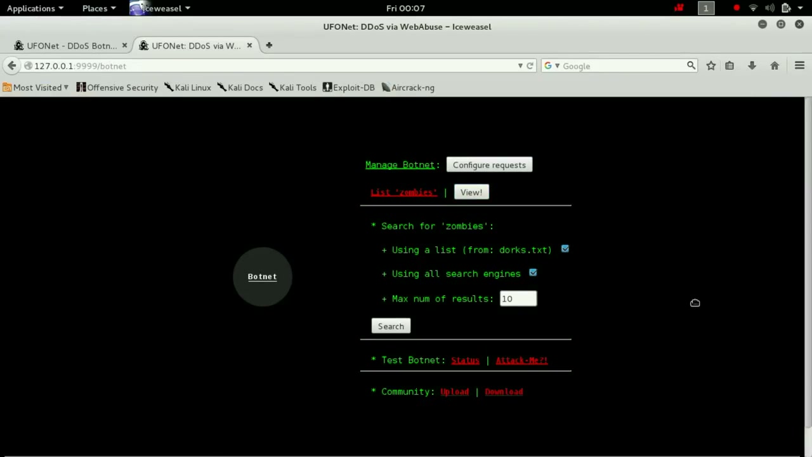812x457 pixels.
Task: Select workspace 1 indicator in top panel
Action: click(705, 8)
